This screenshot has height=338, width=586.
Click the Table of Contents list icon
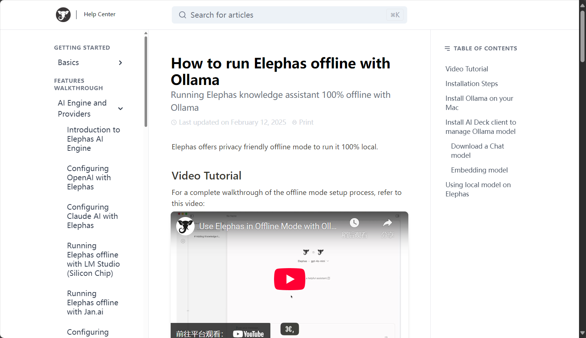[447, 49]
